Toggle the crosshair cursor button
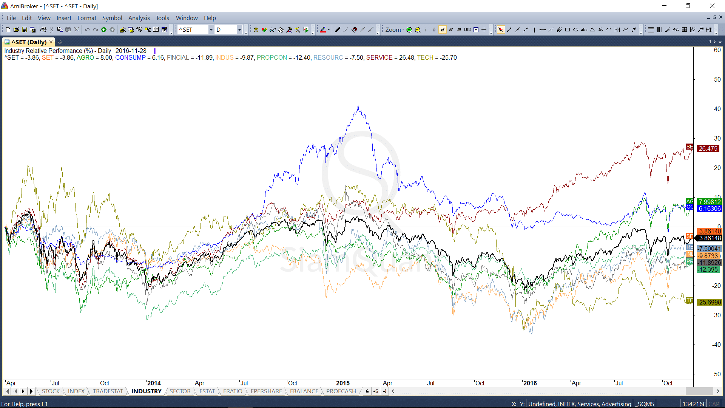725x408 pixels. 484,29
